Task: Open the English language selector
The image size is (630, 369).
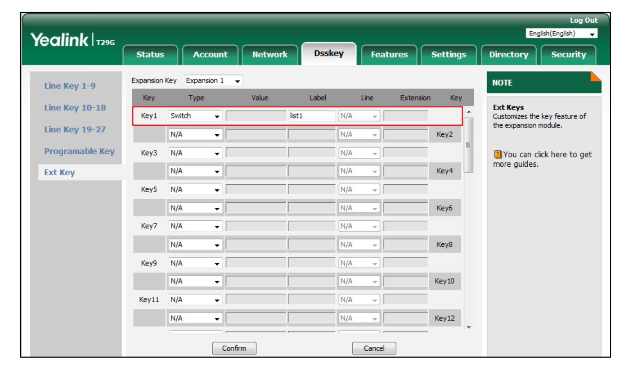Action: (x=561, y=34)
